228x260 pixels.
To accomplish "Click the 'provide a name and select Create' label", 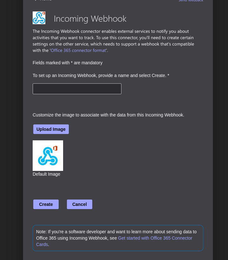I will pos(101,75).
